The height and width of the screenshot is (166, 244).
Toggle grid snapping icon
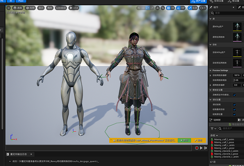(168, 8)
